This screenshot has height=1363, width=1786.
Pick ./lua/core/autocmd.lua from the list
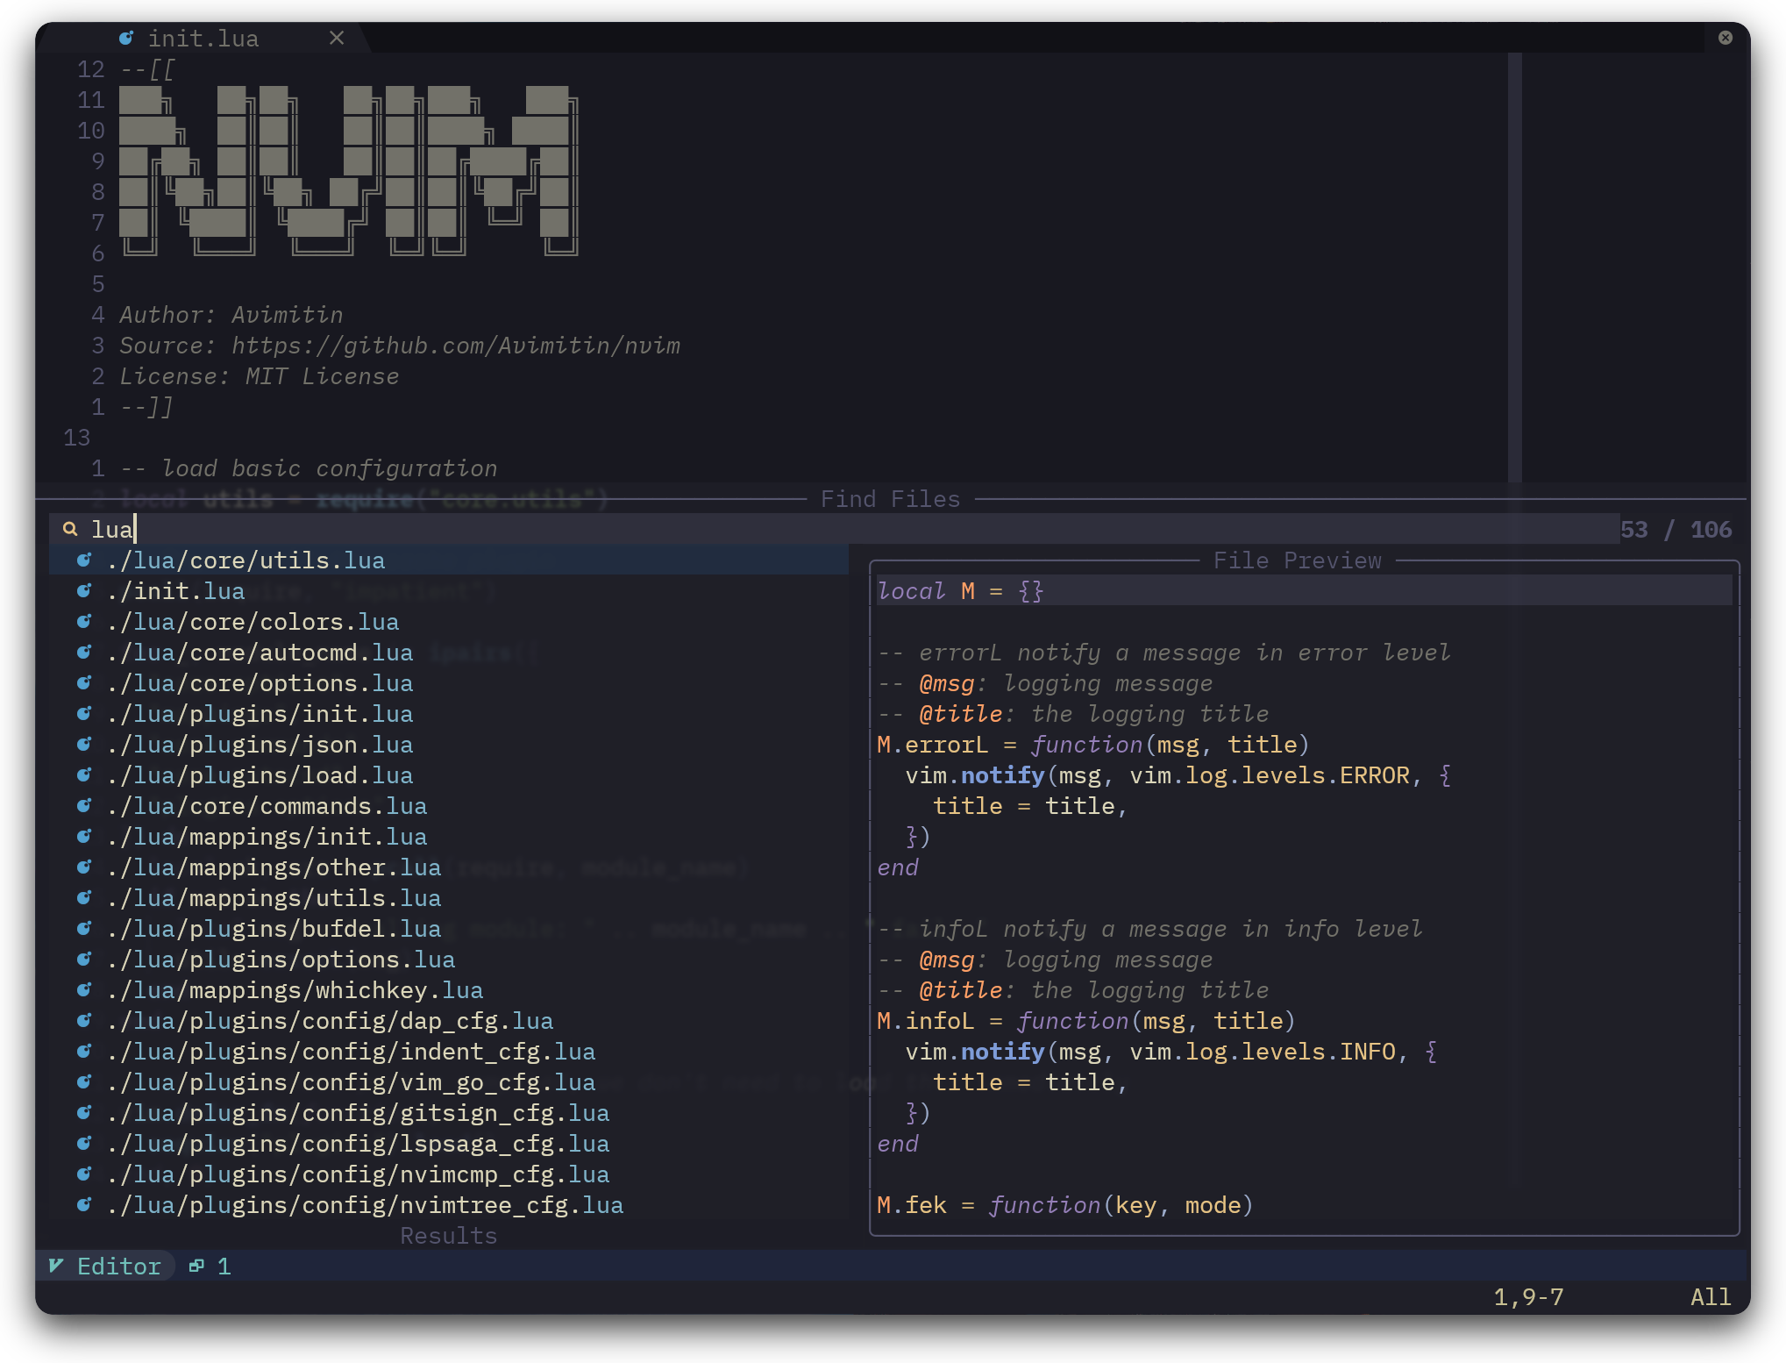(260, 653)
